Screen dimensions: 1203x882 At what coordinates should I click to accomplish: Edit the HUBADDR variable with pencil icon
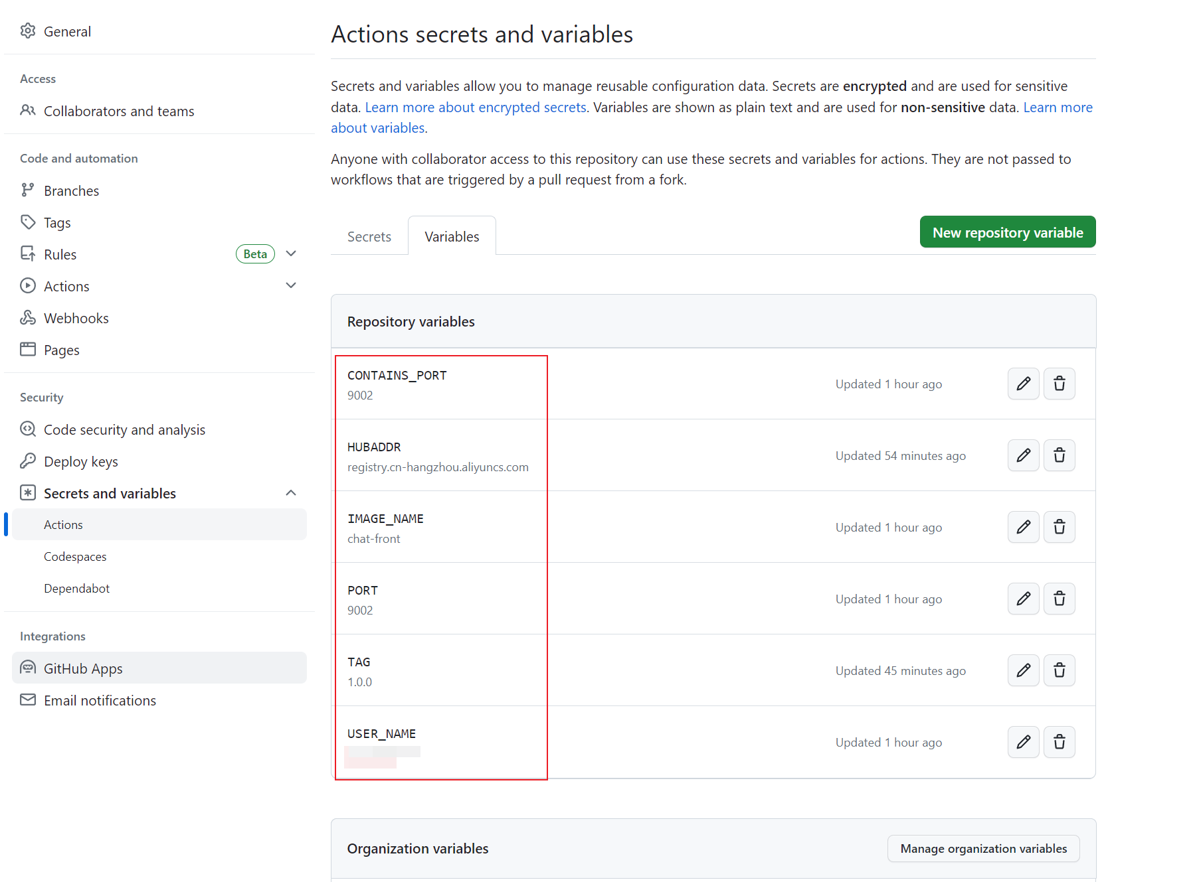pyautogui.click(x=1023, y=455)
